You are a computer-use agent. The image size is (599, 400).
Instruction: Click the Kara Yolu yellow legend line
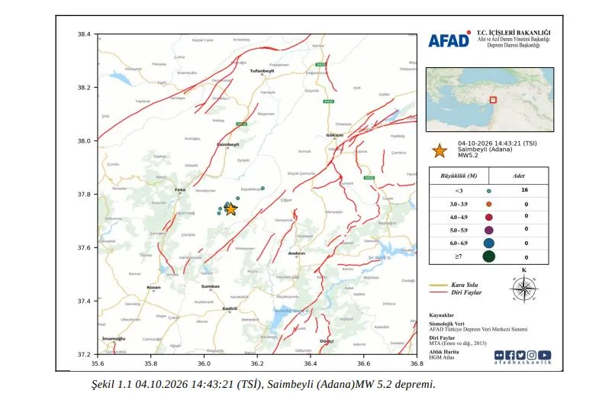tap(439, 285)
